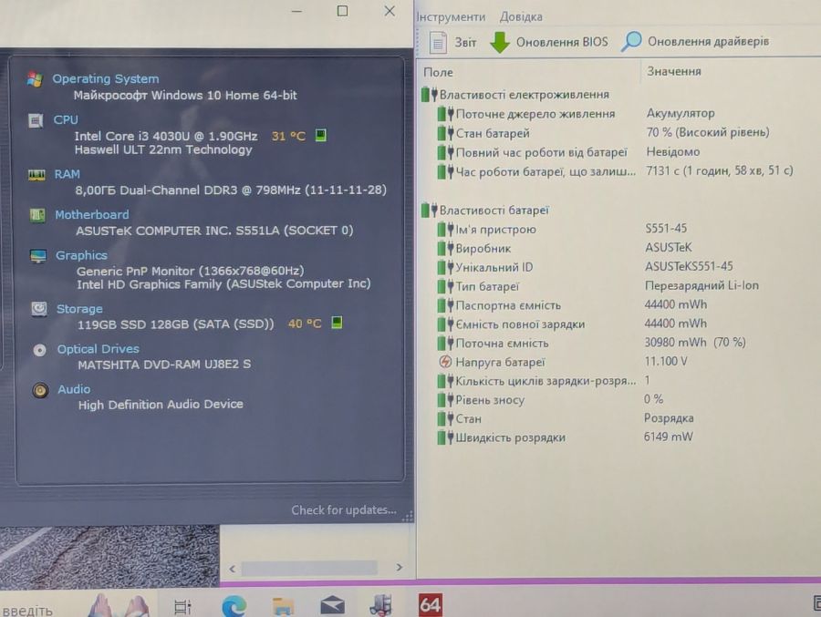Click the Speccy taskbar icon
The image size is (821, 617).
(380, 604)
